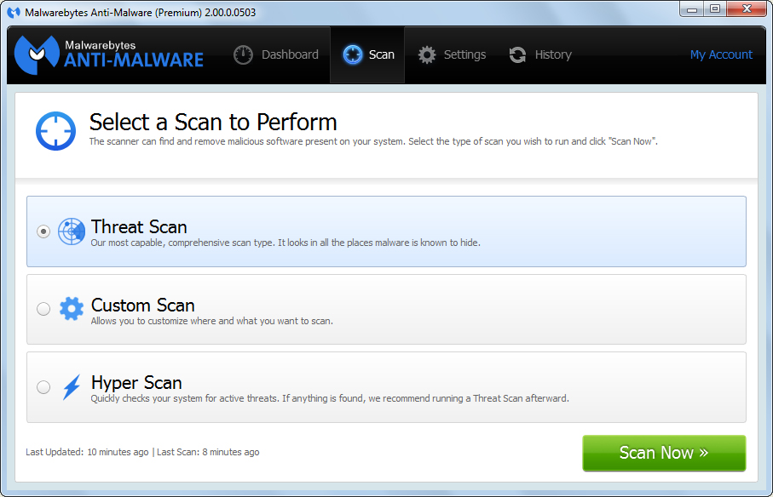Screen dimensions: 773x497
Task: Click the 'Last Scan: 8 minutes ago' status
Action: [x=208, y=452]
